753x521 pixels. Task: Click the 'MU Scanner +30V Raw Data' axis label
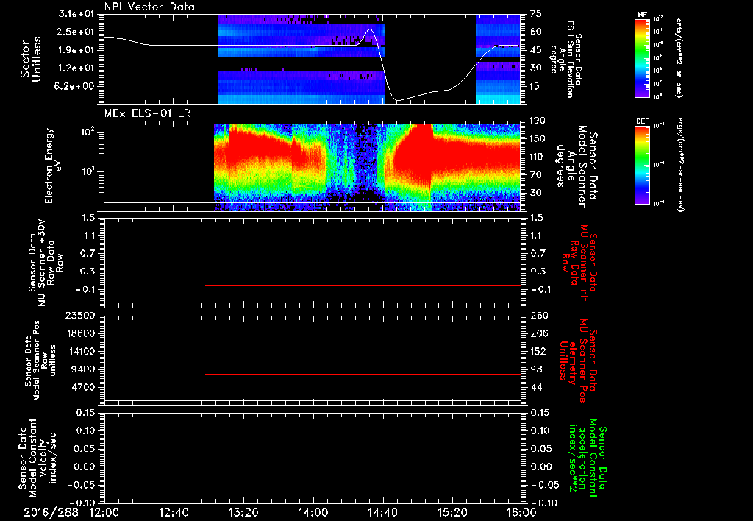pyautogui.click(x=46, y=263)
